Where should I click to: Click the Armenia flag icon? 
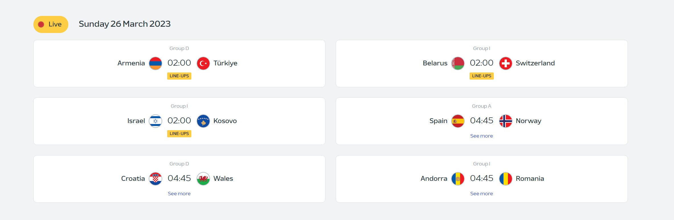coord(155,63)
